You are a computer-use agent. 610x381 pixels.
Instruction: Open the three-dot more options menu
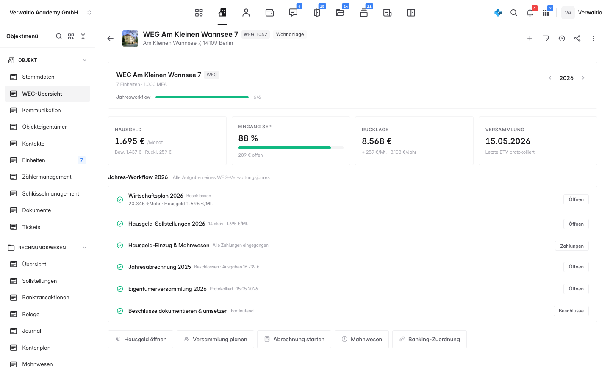click(x=593, y=39)
